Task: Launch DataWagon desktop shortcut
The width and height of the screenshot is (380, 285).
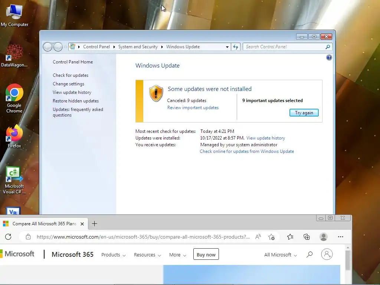Action: [x=14, y=56]
